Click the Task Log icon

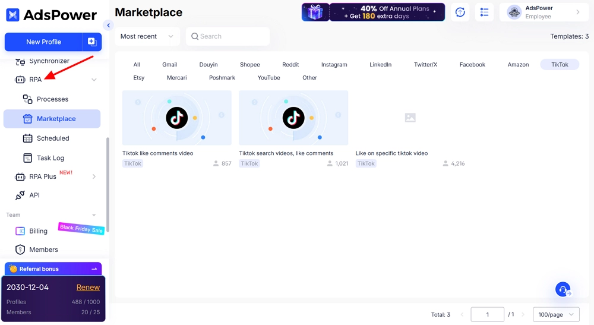(28, 158)
